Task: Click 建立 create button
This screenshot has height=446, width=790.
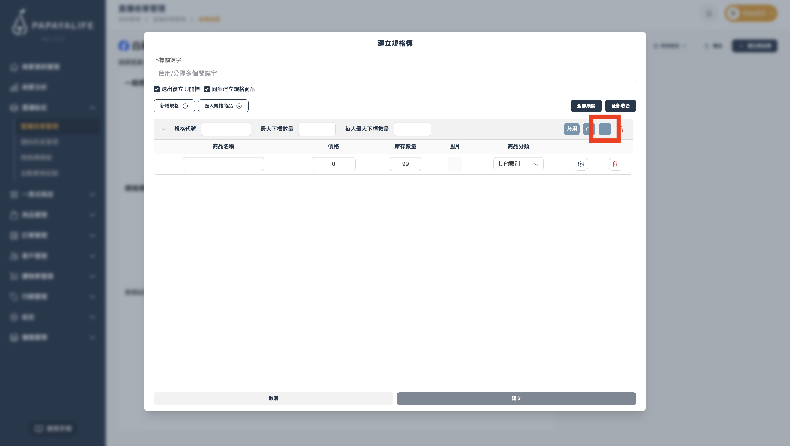Action: [516, 398]
